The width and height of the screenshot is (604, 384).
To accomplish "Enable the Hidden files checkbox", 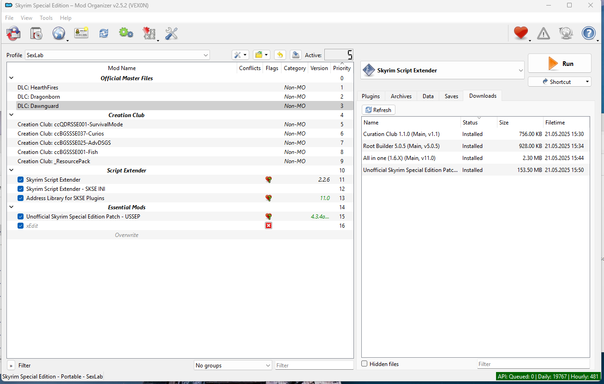I will 365,364.
